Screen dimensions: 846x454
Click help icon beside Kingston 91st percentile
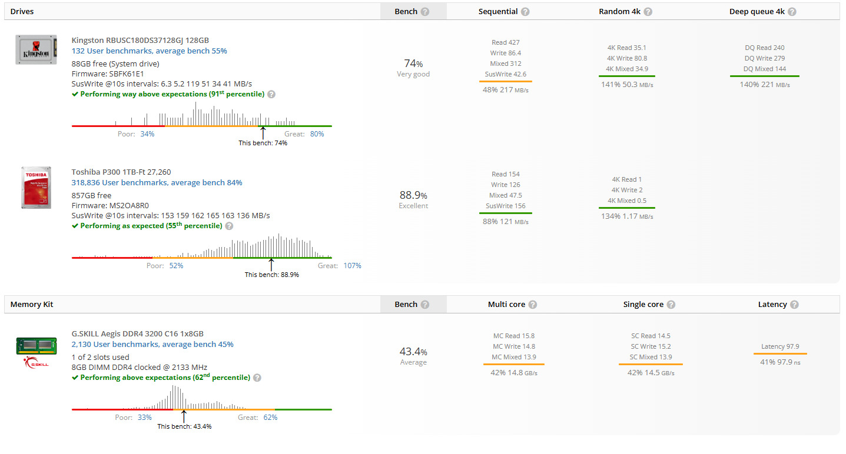coord(271,94)
